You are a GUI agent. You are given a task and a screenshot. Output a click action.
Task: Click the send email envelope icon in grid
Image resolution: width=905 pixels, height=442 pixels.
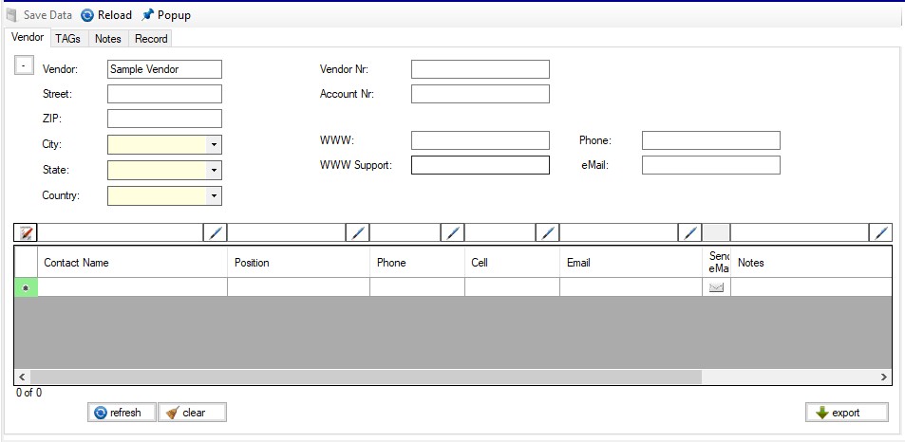[716, 287]
